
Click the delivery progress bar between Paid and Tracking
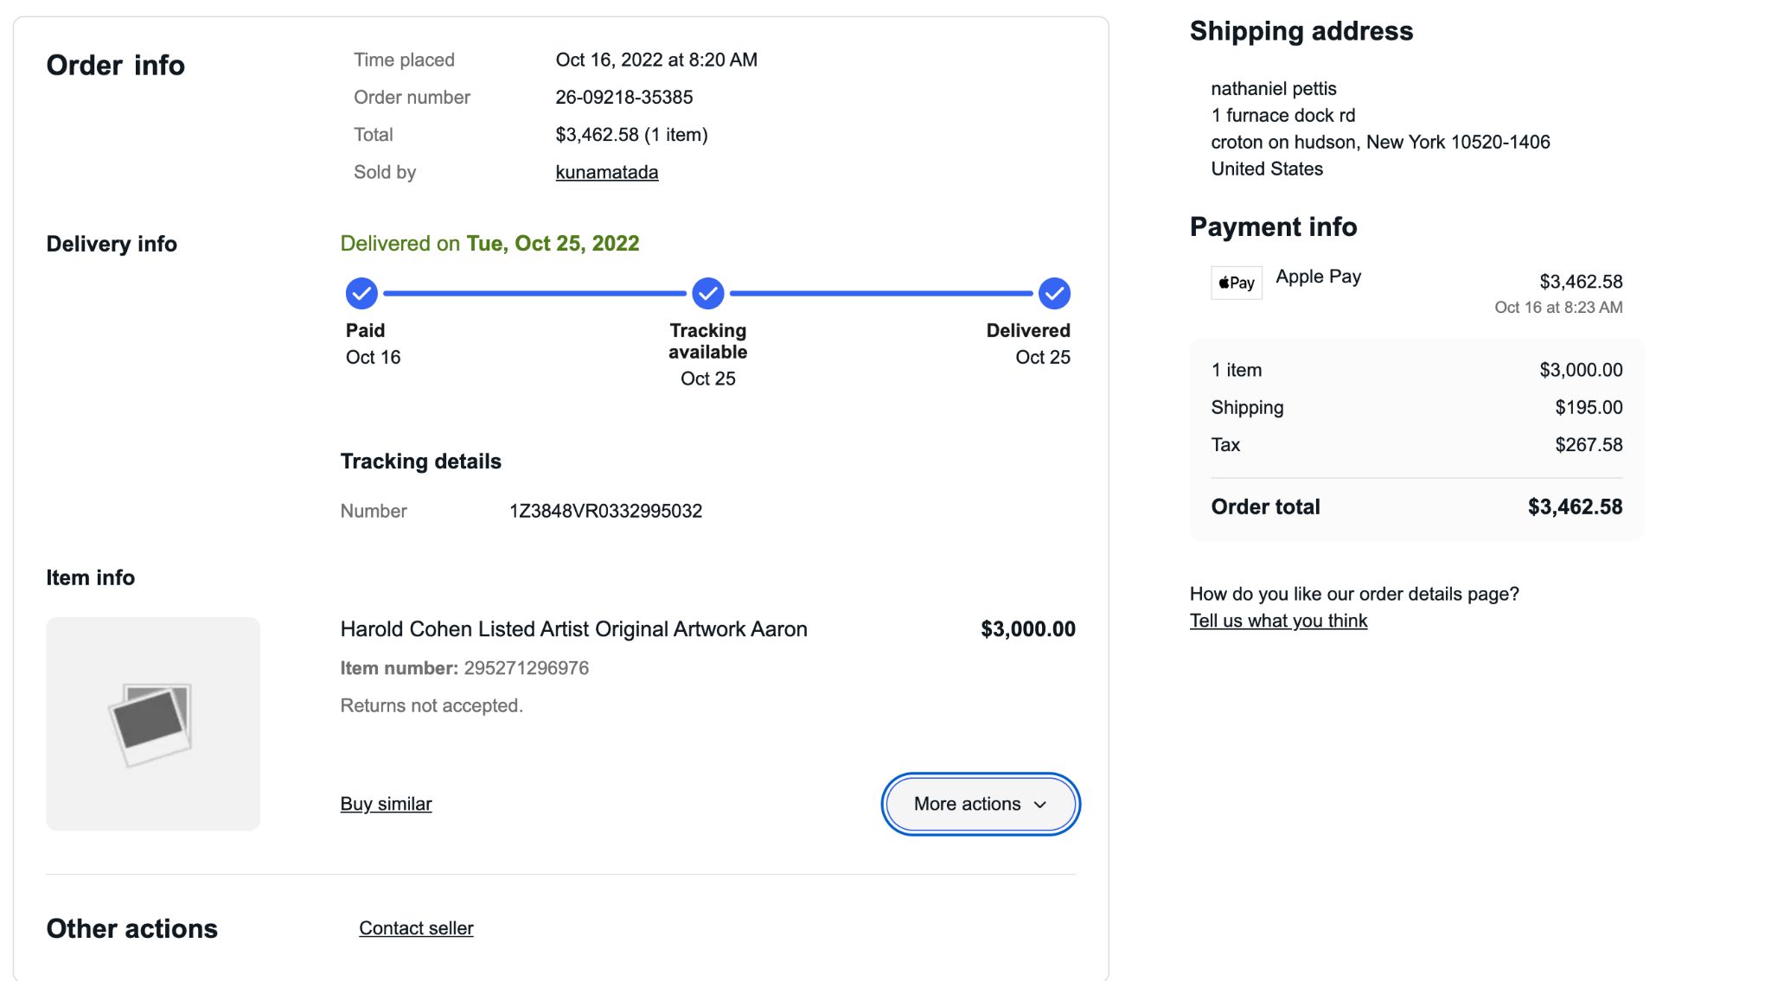(534, 294)
